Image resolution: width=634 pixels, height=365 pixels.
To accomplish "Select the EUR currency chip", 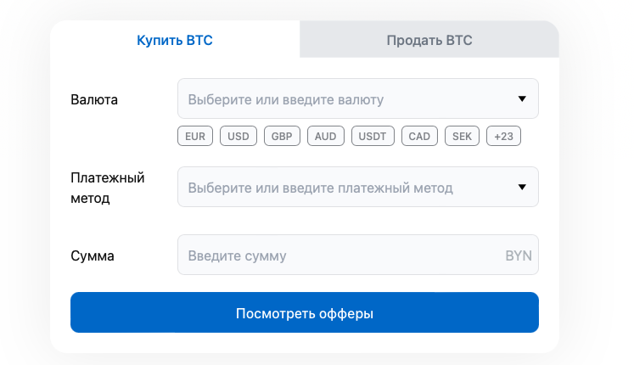I will pyautogui.click(x=195, y=136).
